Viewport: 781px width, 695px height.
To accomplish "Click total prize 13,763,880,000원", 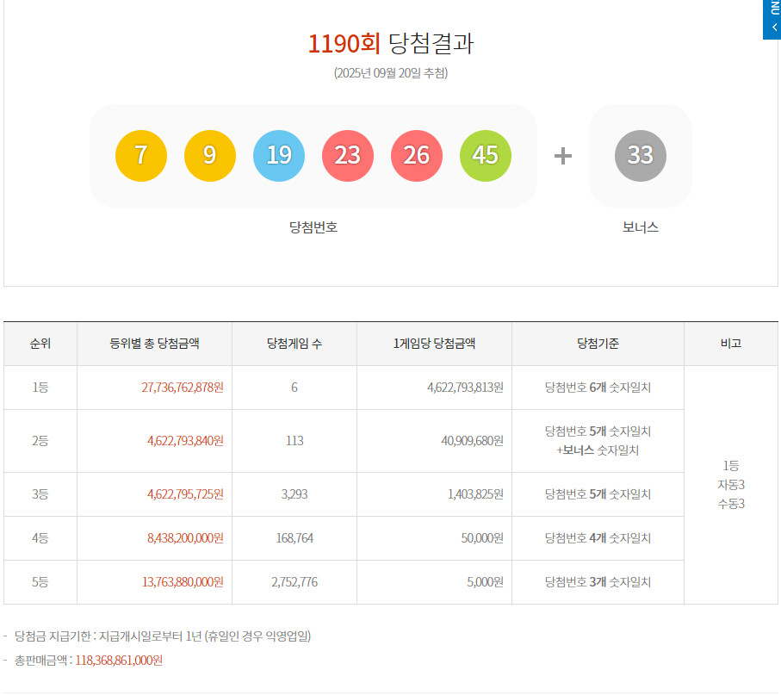I will tap(183, 582).
